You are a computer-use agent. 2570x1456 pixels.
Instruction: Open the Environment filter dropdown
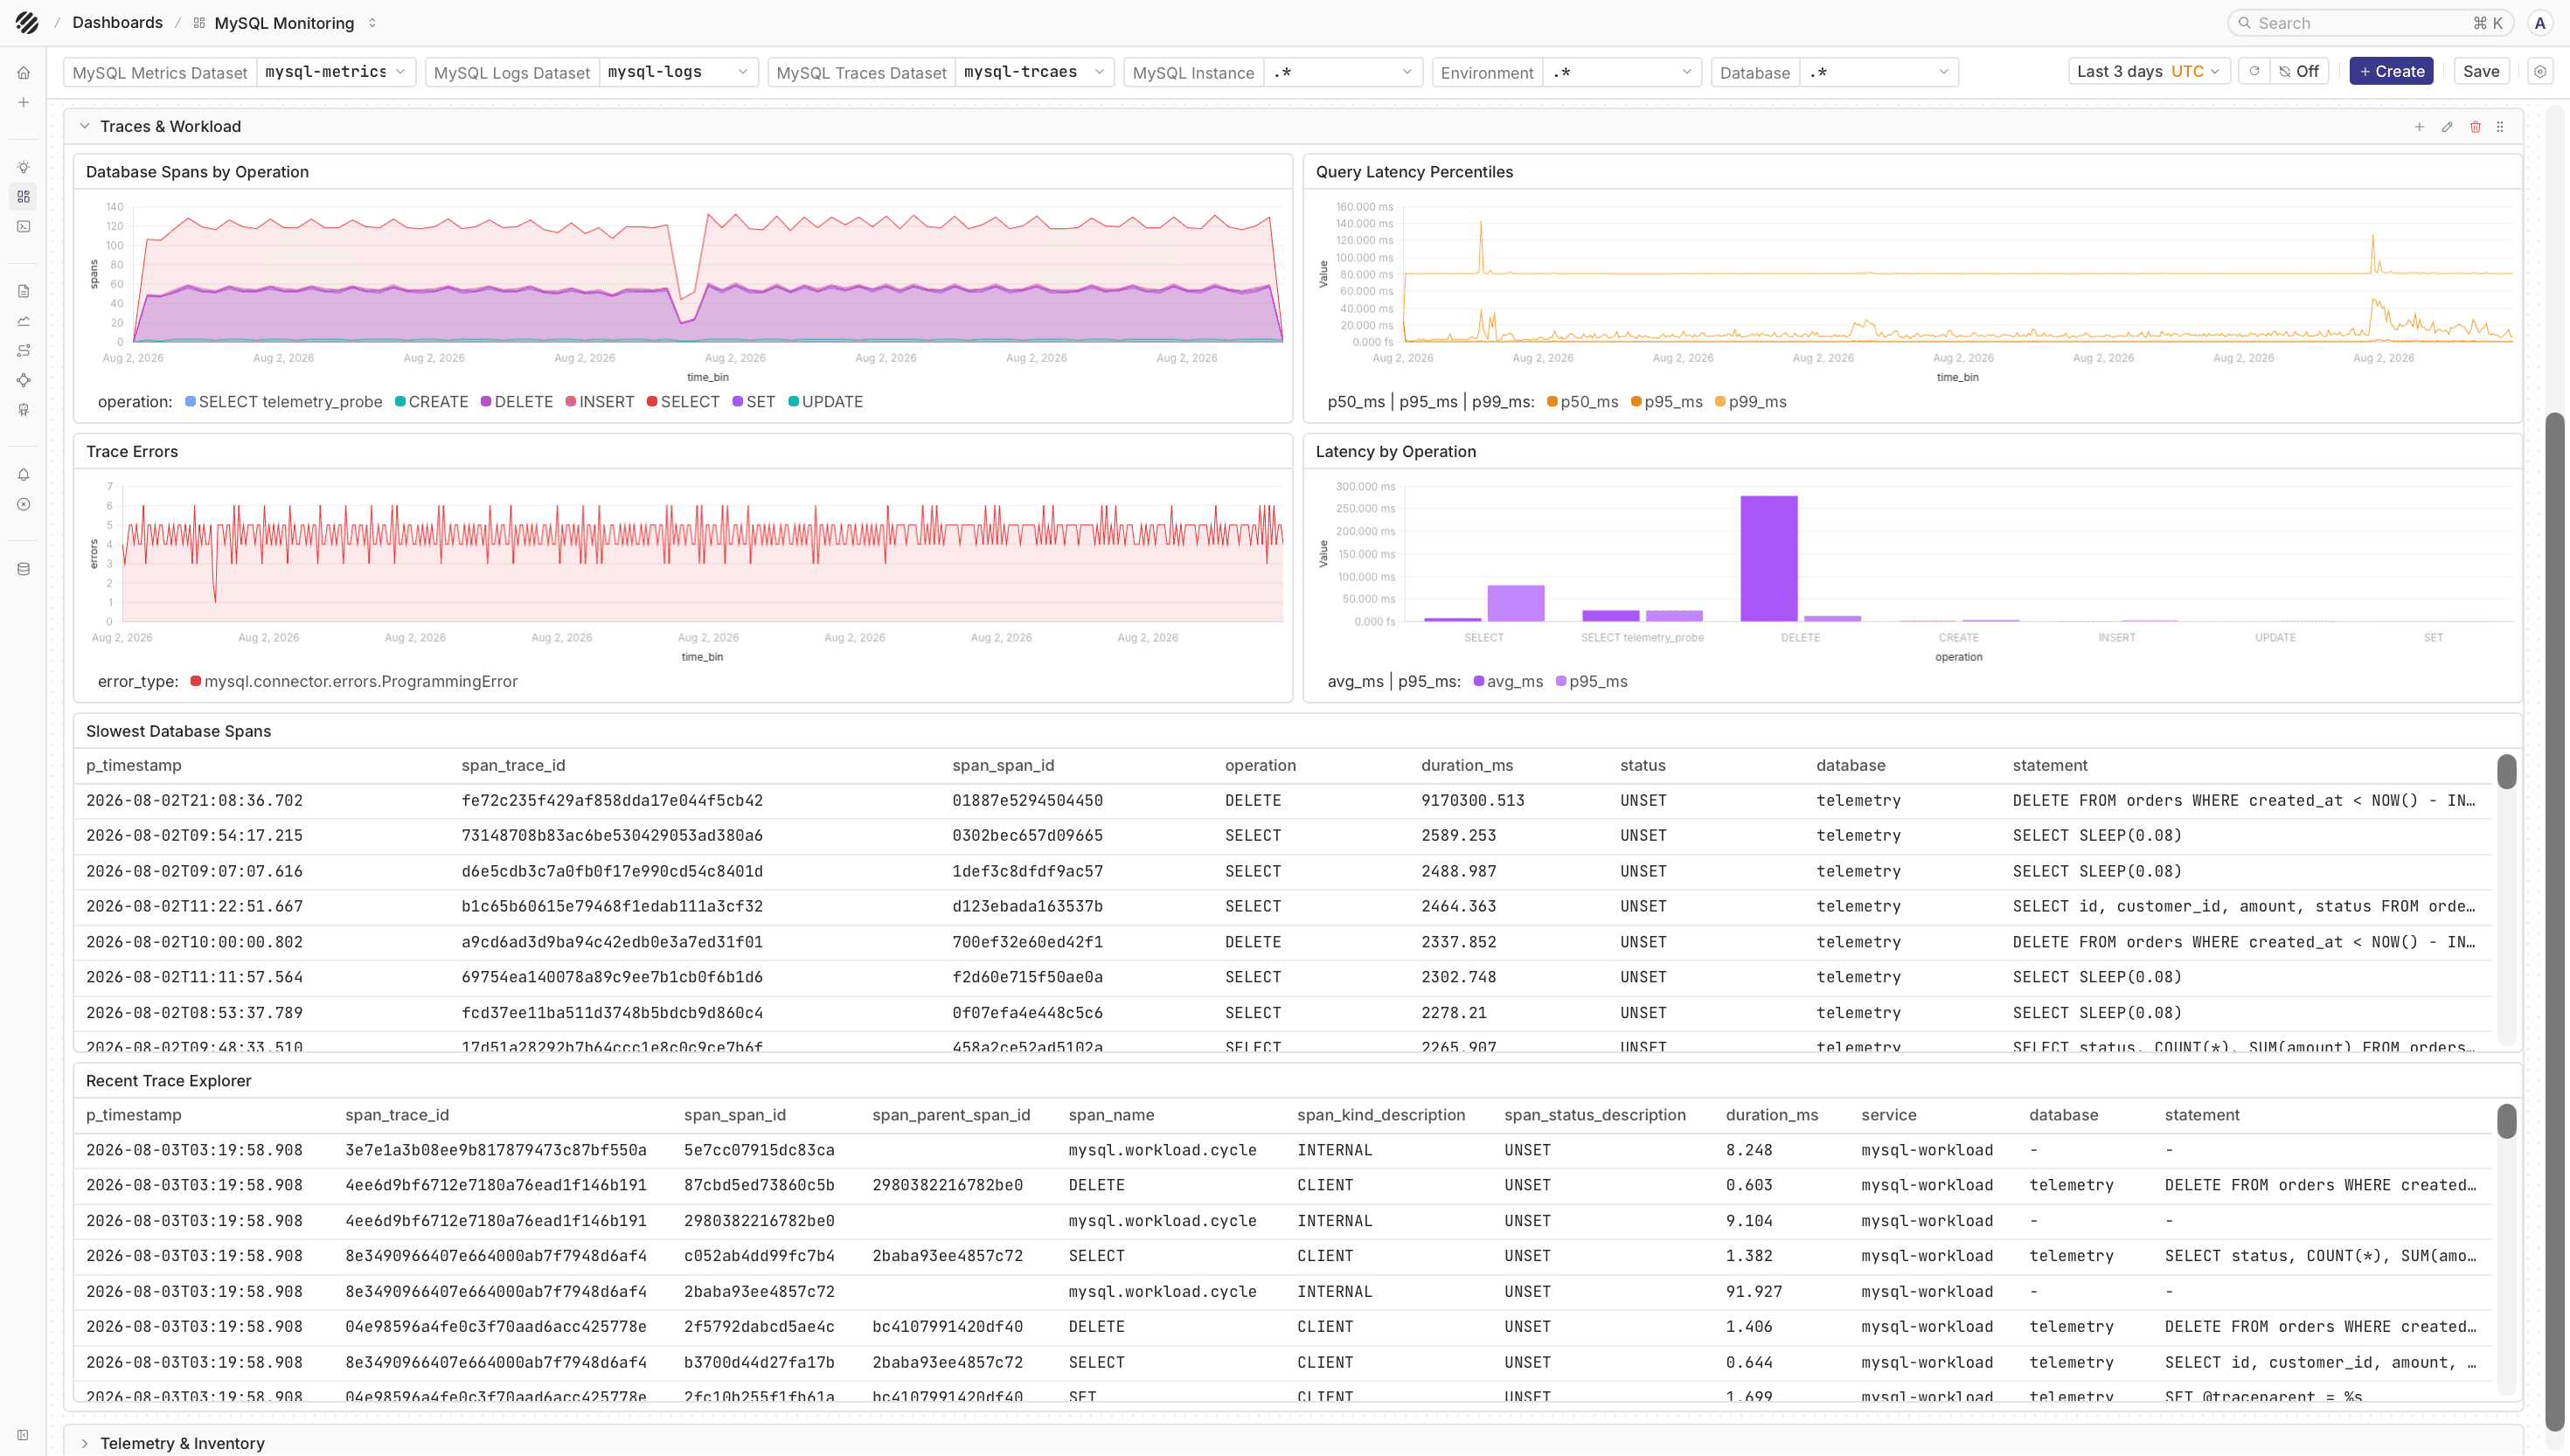pos(1621,72)
